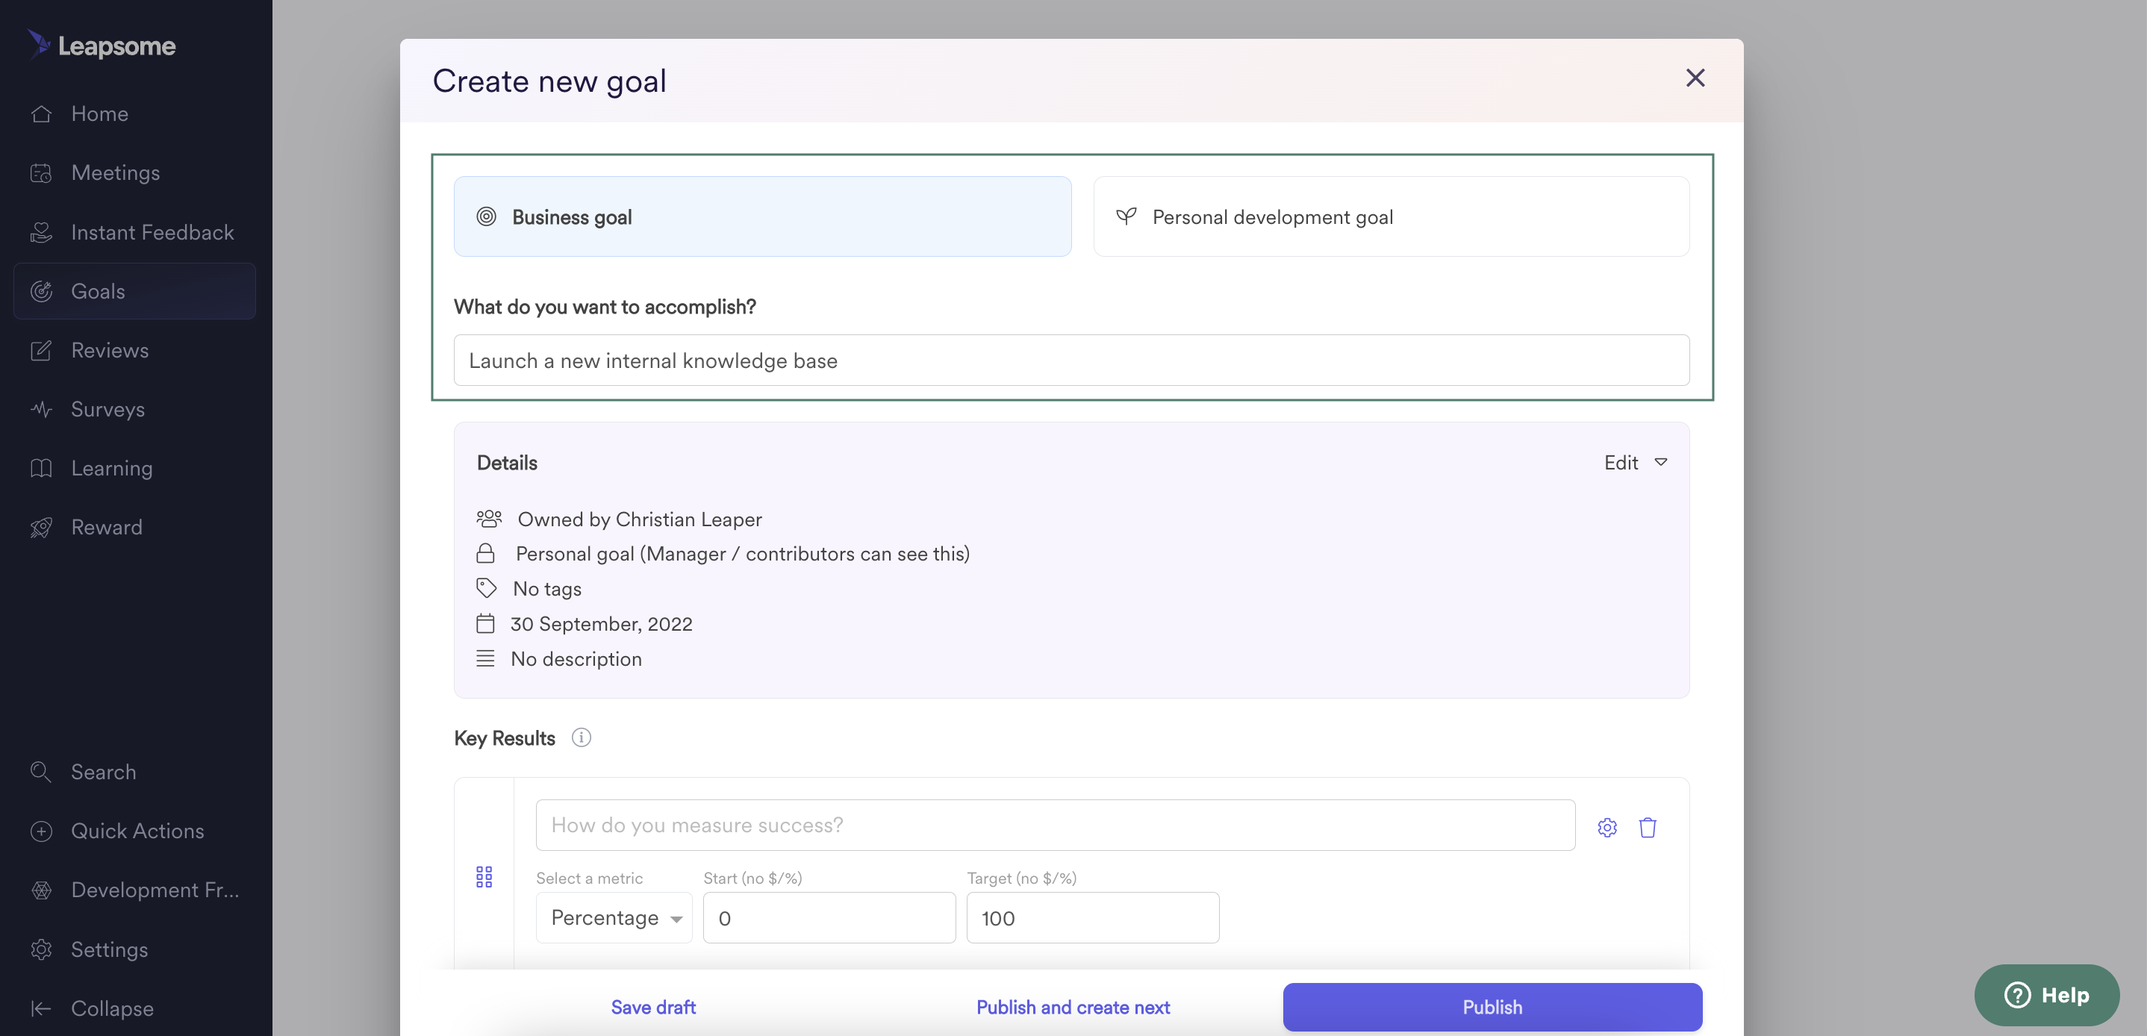This screenshot has height=1036, width=2147.
Task: Click Save draft
Action: (653, 1008)
